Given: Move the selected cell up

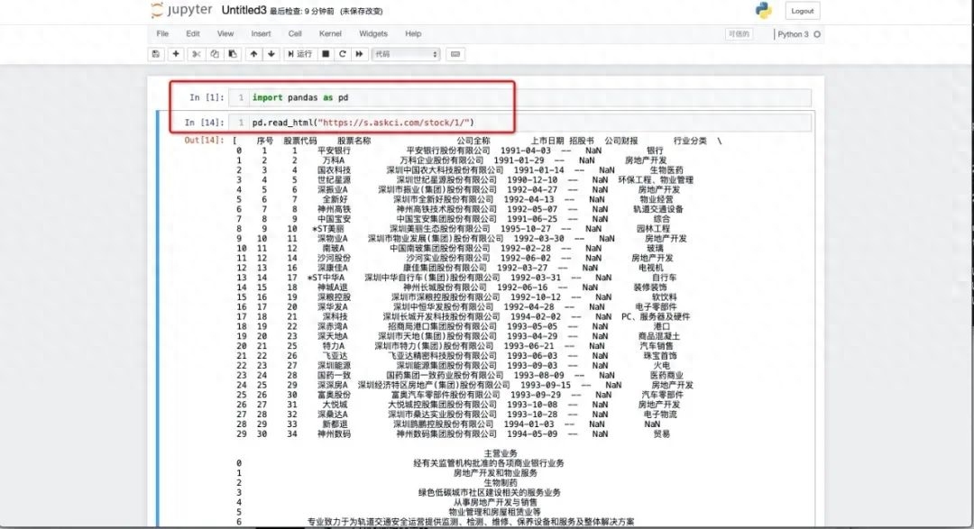Looking at the screenshot, I should (x=253, y=54).
